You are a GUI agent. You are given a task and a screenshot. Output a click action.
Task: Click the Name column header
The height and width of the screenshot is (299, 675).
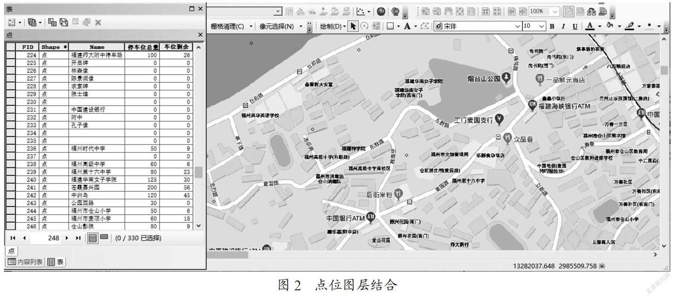pos(97,47)
